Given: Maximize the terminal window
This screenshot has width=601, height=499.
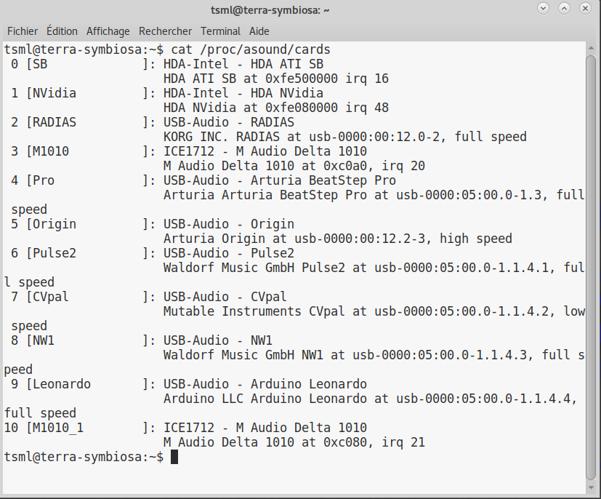Looking at the screenshot, I should pyautogui.click(x=564, y=8).
